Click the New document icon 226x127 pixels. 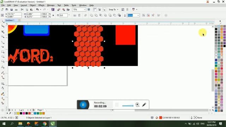click(x=2, y=10)
